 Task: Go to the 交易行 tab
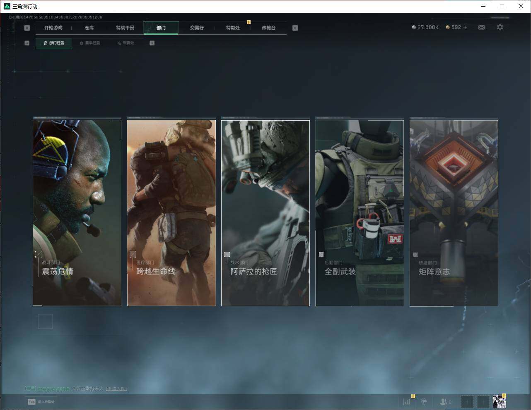(197, 28)
